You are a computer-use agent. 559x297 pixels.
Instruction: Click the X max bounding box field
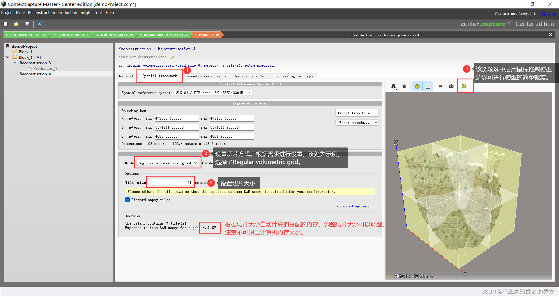click(x=232, y=118)
